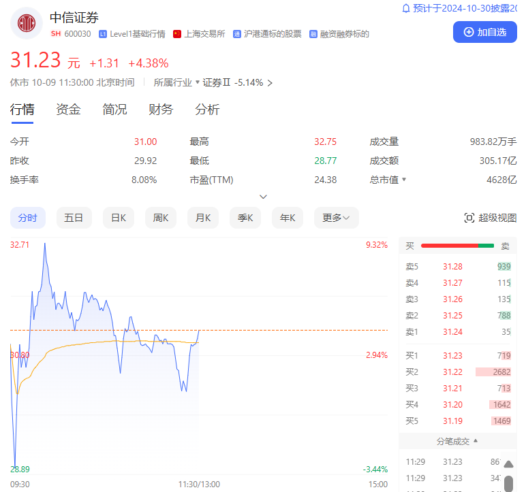Viewport: 526px width, 492px height.
Task: Open the 更多 chart period dropdown
Action: pyautogui.click(x=337, y=218)
